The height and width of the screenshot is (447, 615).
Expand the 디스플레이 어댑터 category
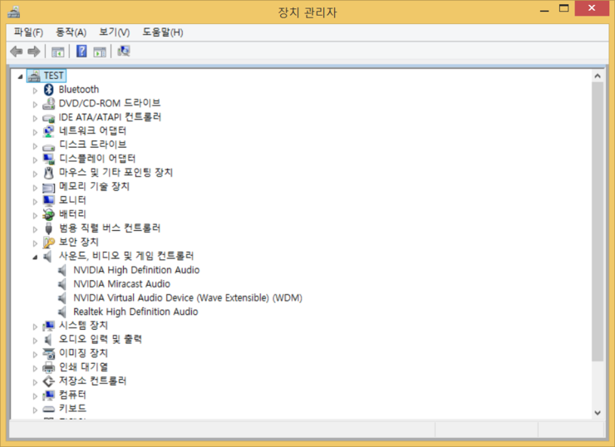pos(35,160)
